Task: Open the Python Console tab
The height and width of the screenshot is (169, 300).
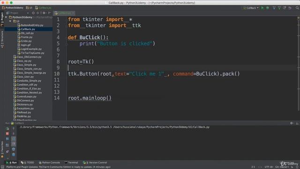Action: point(49,163)
